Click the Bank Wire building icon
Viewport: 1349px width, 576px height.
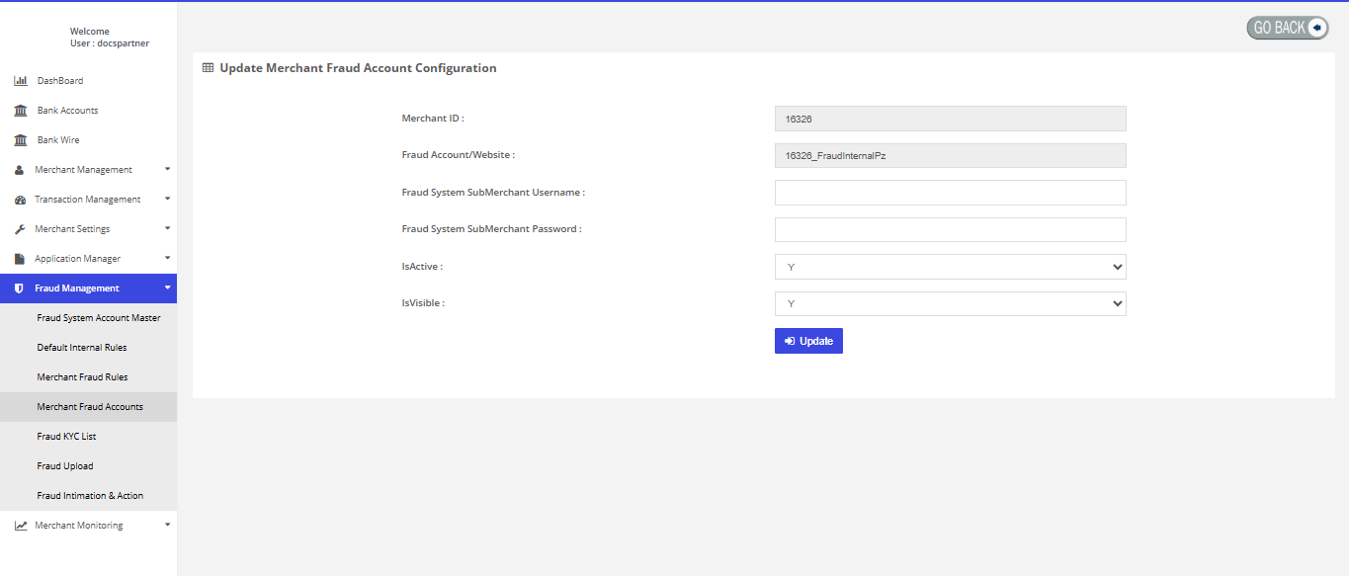[20, 140]
